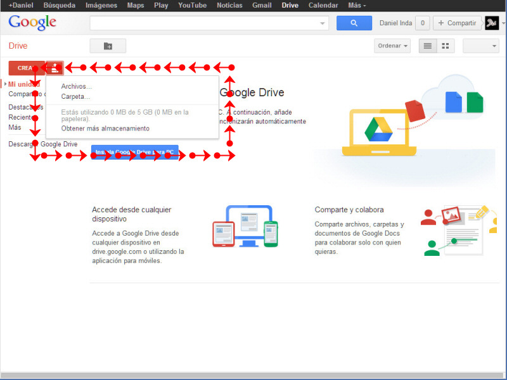Click the Drive title label

(x=18, y=46)
